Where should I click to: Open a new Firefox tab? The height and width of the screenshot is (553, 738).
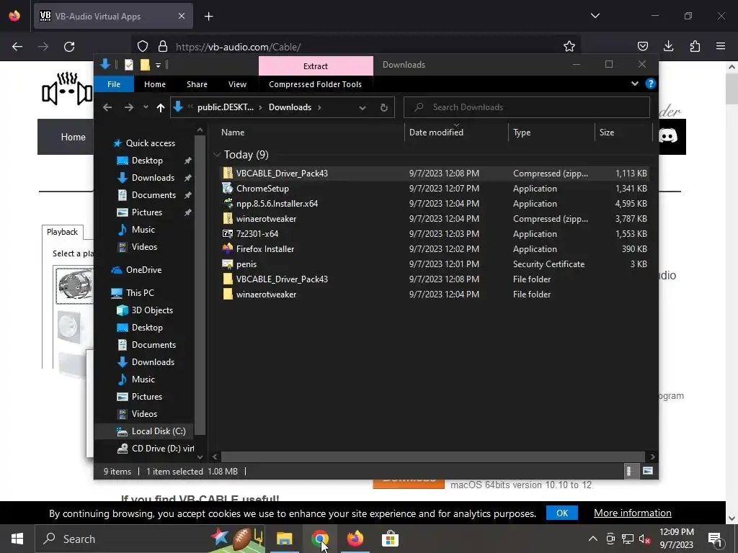[x=208, y=17]
